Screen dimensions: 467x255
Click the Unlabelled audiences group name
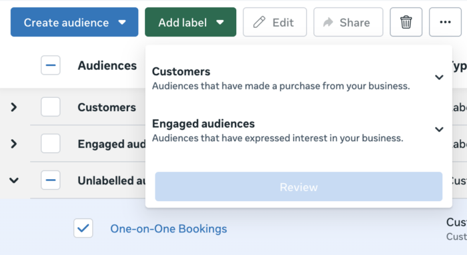pos(111,180)
